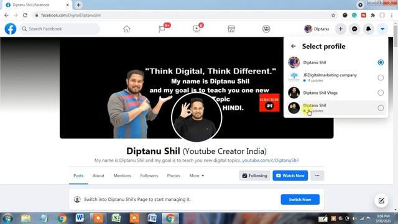Image resolution: width=398 pixels, height=224 pixels.
Task: Click JRDigitalmarketing company profile avatar
Action: [x=294, y=77]
